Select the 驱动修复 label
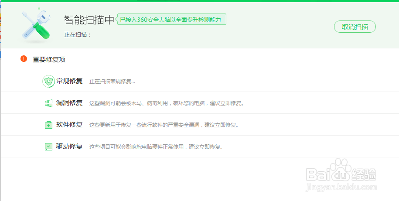The image size is (399, 201). [69, 146]
